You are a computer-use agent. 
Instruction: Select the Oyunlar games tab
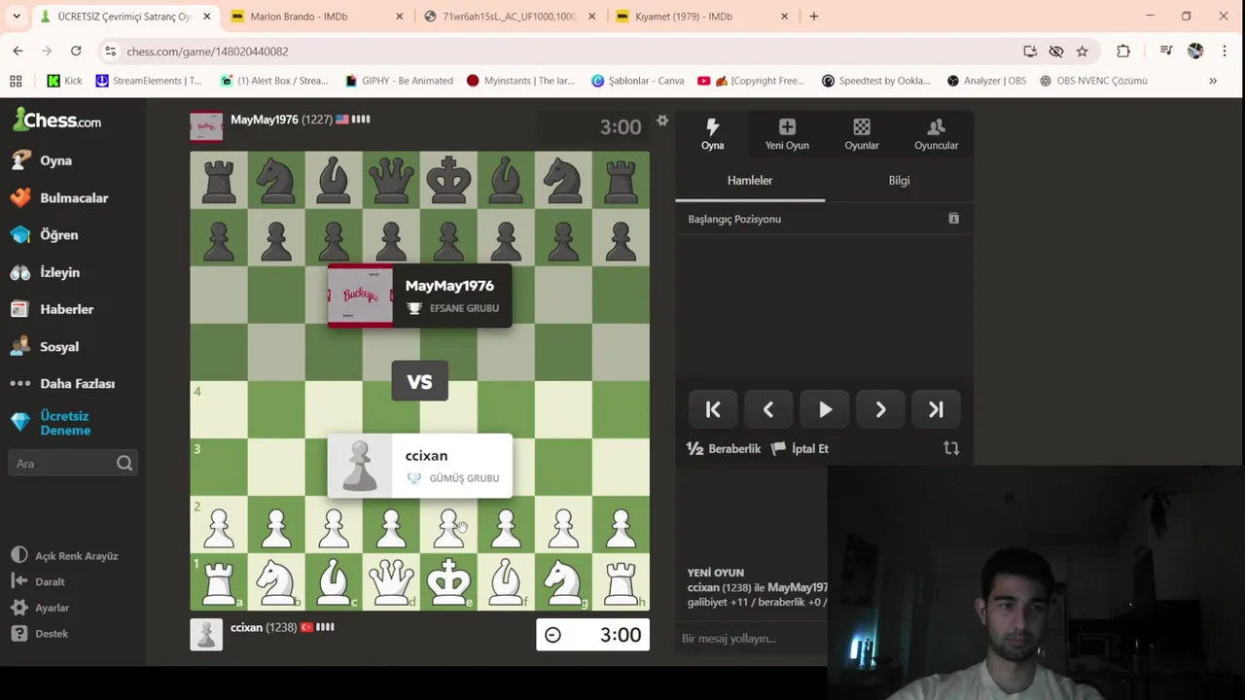(x=862, y=134)
